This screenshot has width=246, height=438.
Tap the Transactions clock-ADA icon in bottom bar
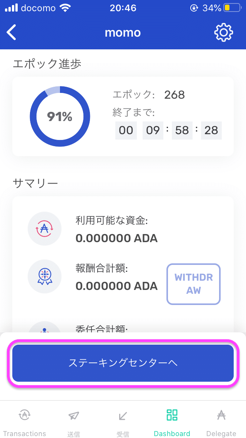point(25,416)
